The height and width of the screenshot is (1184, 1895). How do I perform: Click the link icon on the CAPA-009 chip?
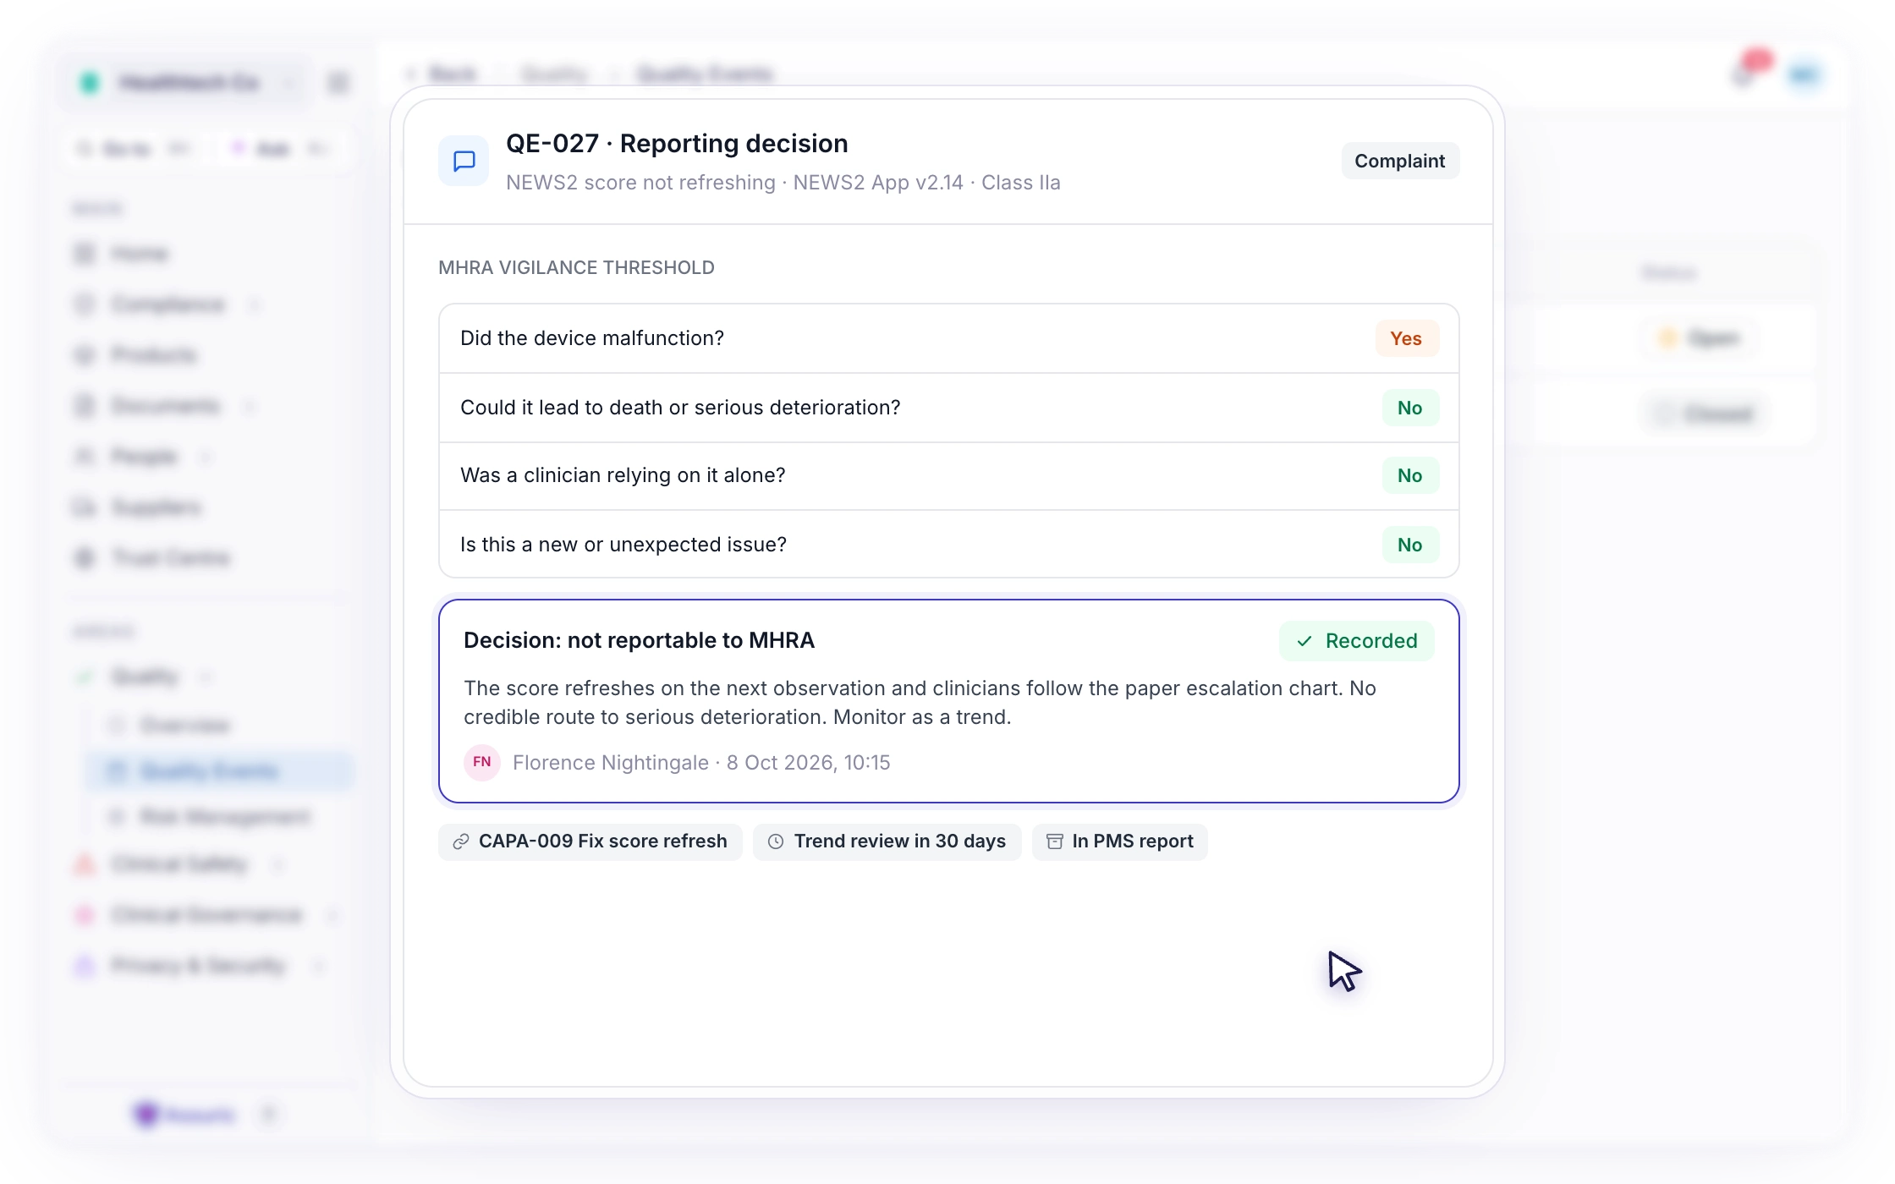point(461,841)
